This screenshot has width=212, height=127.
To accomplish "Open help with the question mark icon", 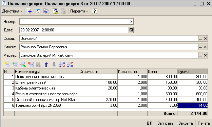I will [x=95, y=11].
